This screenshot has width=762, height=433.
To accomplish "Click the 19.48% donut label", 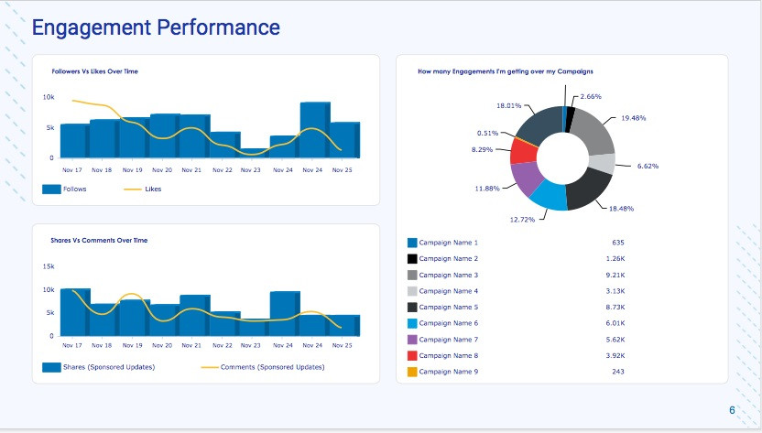I will coord(633,118).
